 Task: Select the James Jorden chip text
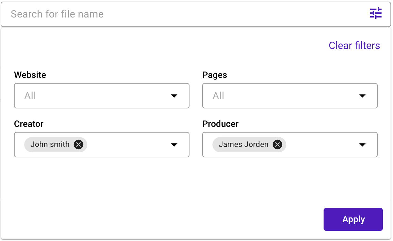(244, 144)
